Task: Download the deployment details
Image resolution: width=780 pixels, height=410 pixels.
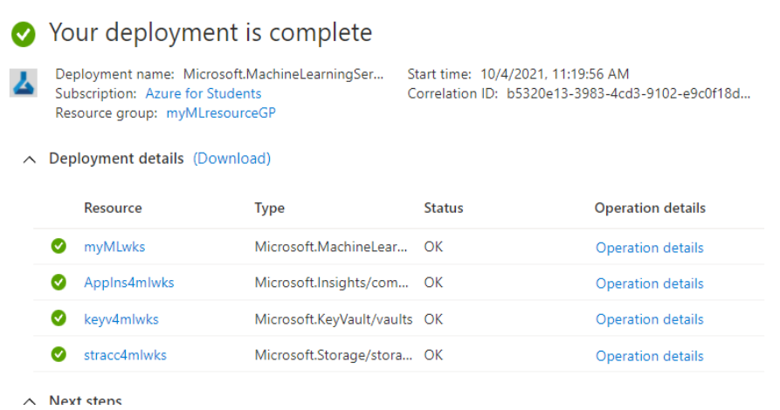Action: tap(231, 159)
